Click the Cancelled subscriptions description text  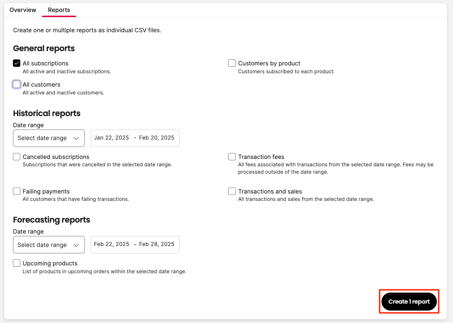(97, 164)
